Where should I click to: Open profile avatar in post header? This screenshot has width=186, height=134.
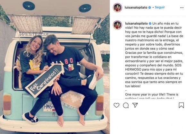pos(117,8)
